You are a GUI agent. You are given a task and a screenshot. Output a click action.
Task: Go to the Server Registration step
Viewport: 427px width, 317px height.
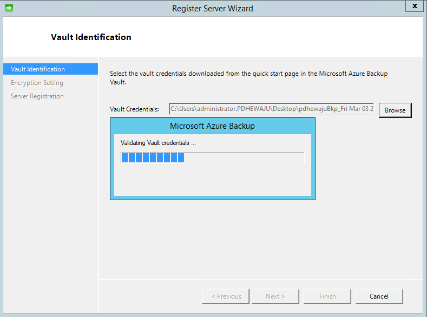37,96
